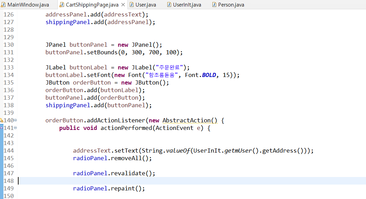This screenshot has height=199, width=366.
Task: Click the "주문완료" string literal
Action: point(169,67)
